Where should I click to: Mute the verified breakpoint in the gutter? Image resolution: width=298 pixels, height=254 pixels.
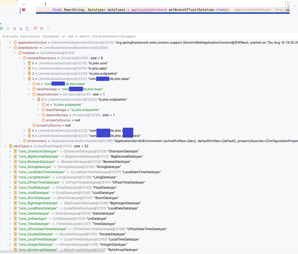24,10
